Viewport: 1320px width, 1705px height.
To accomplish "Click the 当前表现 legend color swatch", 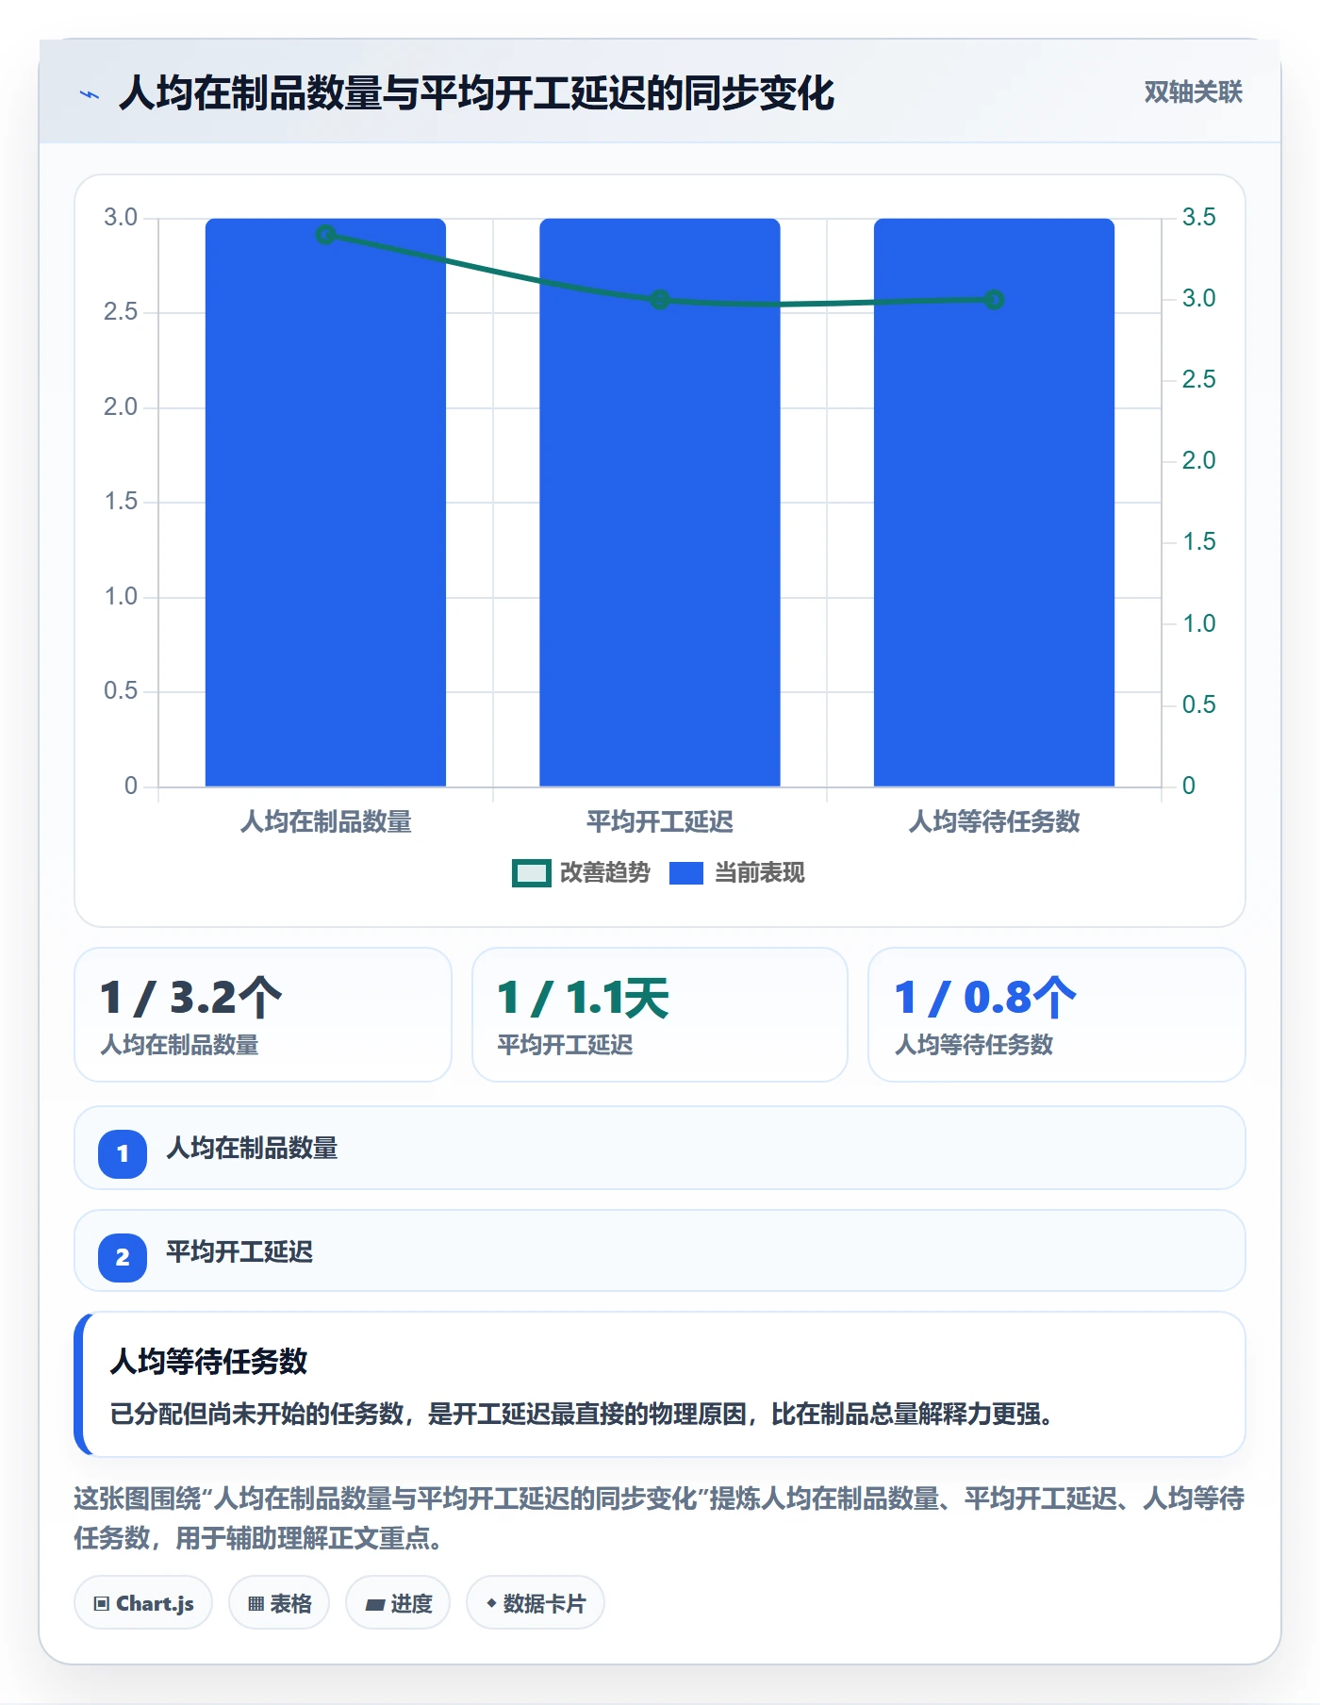I will [x=686, y=873].
